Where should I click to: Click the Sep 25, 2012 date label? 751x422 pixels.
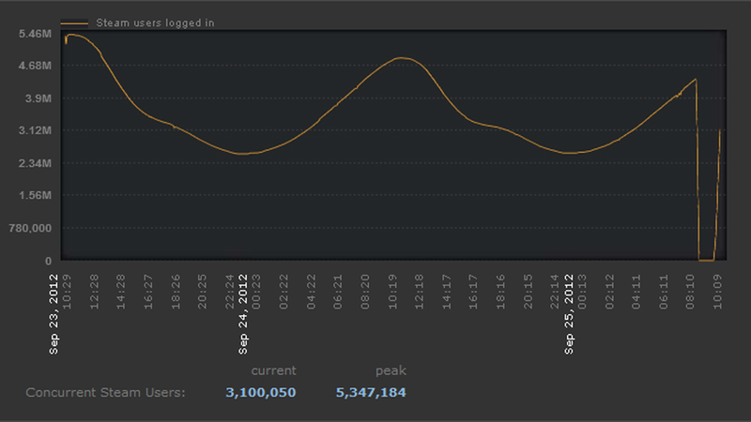[569, 314]
